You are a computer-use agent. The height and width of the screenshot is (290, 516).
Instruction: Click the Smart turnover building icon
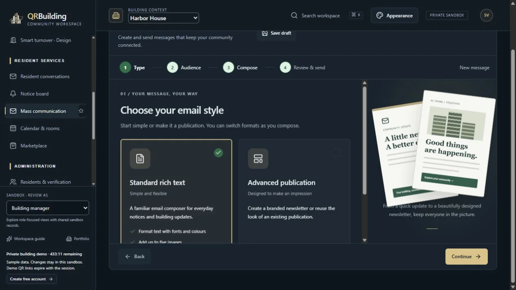click(x=13, y=40)
